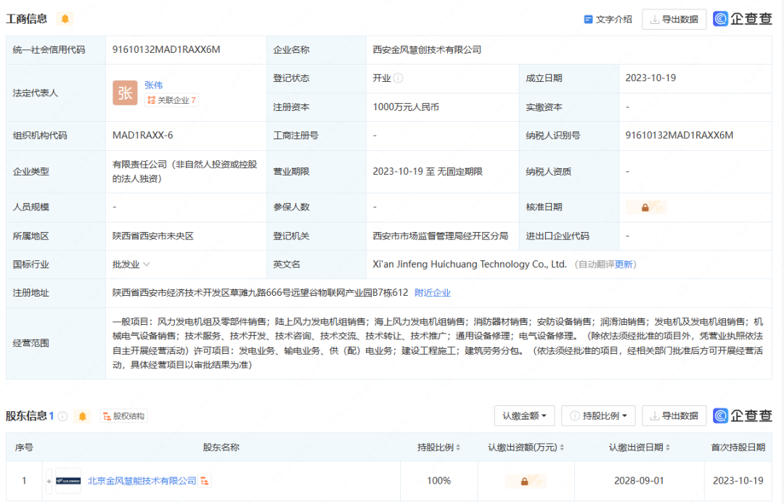The width and height of the screenshot is (784, 504).
Task: Click the info icon next to 股东信息 1
Action: pyautogui.click(x=62, y=416)
